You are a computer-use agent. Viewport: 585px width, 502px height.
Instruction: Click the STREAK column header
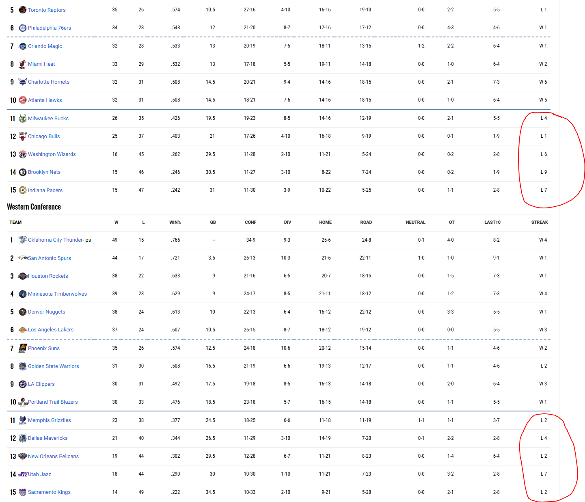click(x=540, y=222)
